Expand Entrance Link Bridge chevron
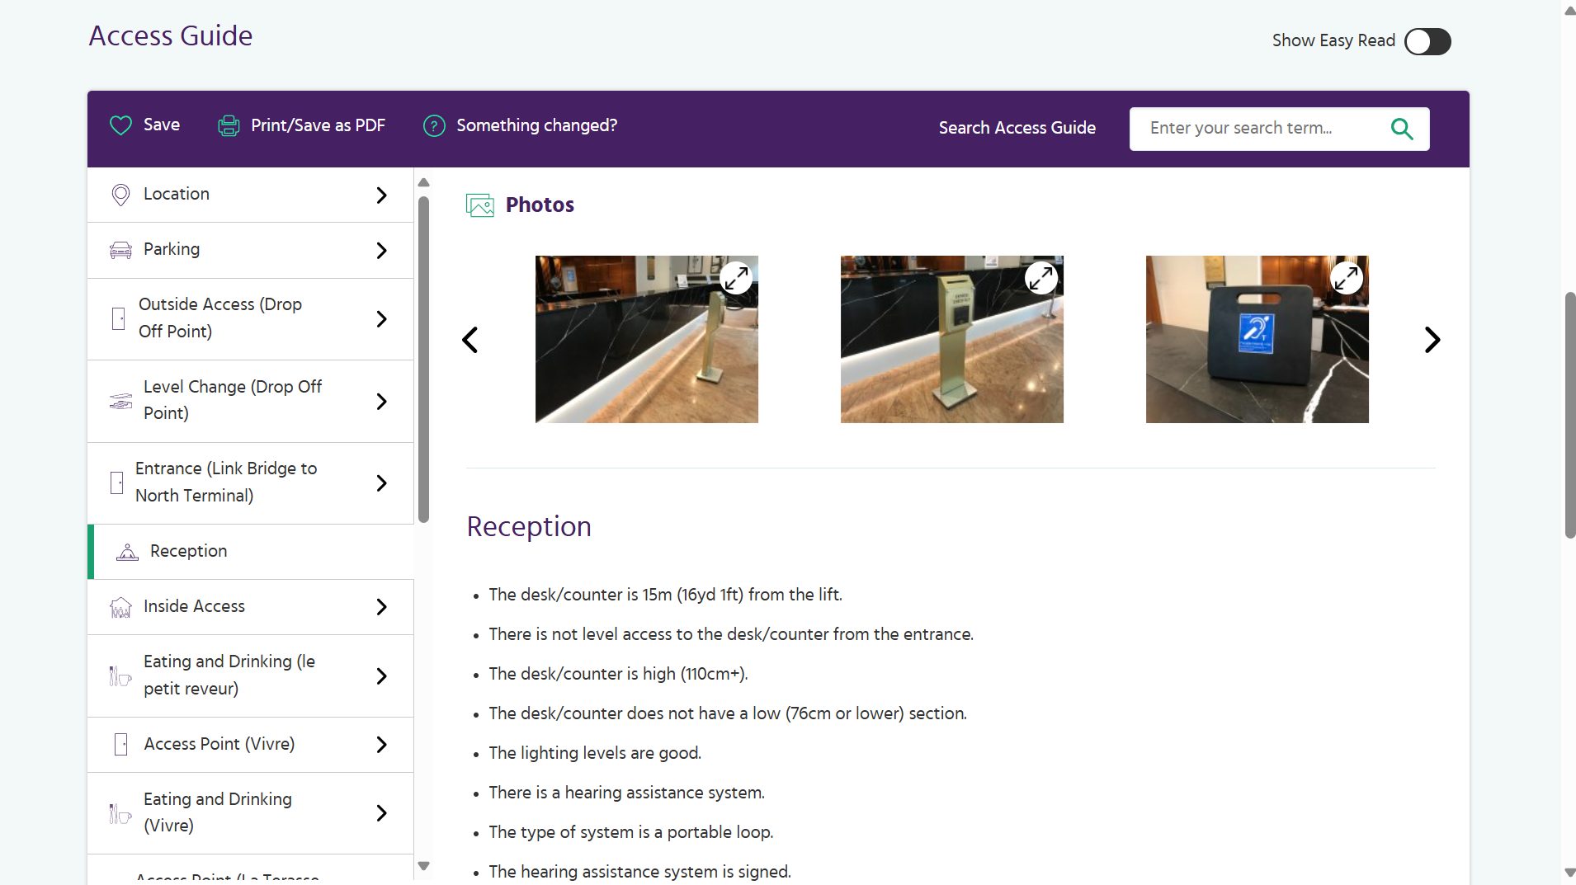The width and height of the screenshot is (1576, 885). click(x=381, y=483)
